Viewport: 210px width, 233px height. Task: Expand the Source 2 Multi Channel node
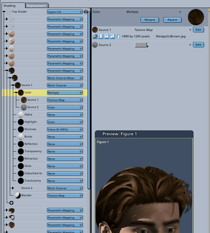coord(13,188)
